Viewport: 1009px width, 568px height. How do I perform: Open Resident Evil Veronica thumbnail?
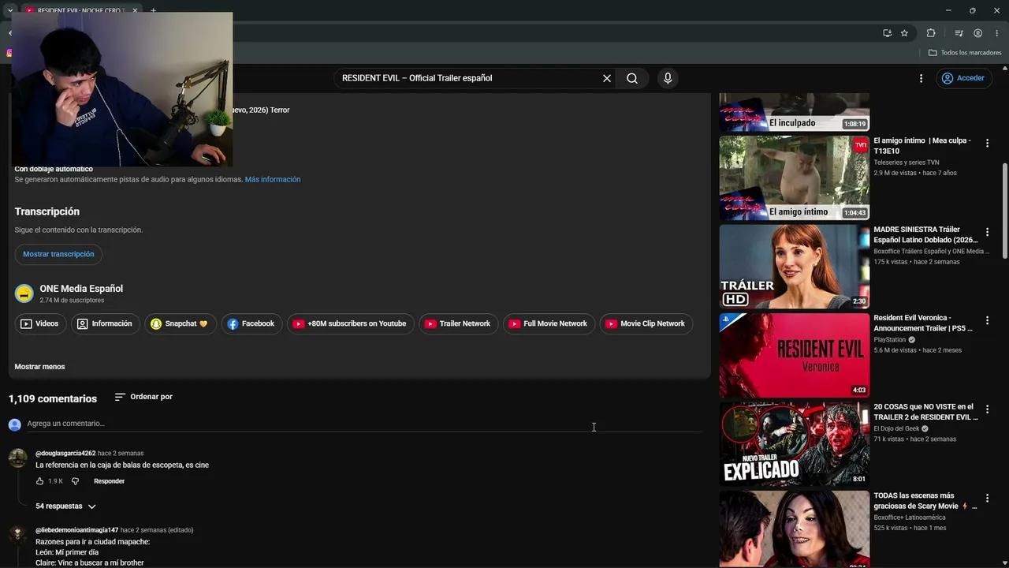pyautogui.click(x=794, y=355)
